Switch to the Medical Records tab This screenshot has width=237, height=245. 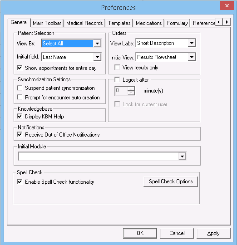[x=84, y=23]
